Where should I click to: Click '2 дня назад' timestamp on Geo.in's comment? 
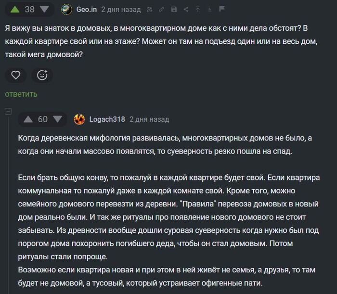point(121,9)
